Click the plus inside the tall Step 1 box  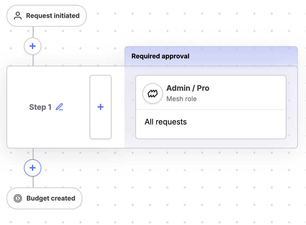[101, 107]
